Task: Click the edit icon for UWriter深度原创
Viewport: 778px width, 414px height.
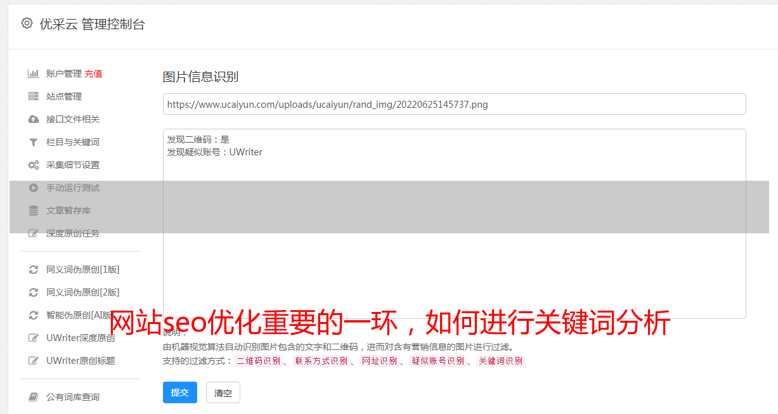Action: coord(34,338)
